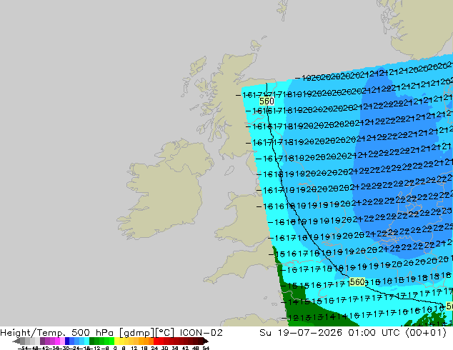Pick the dark green legend swatch
Viewport: 453px width, 350px height.
tap(91, 341)
